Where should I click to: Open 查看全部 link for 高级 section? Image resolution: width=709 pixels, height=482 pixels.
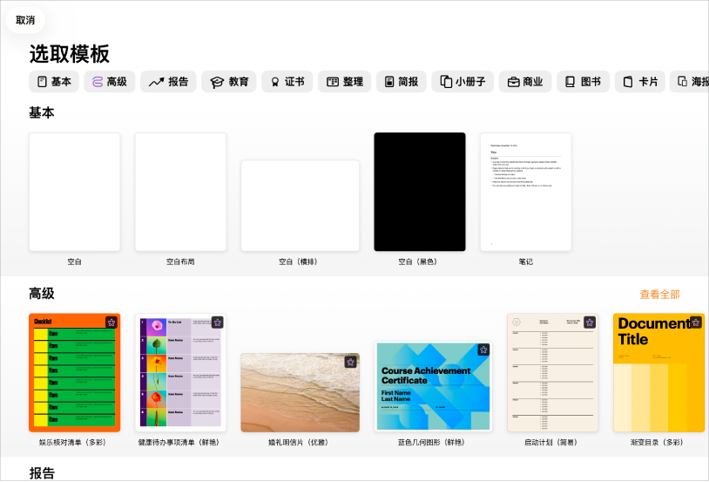(659, 295)
